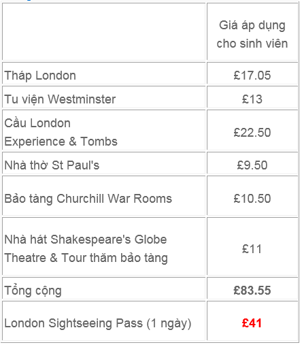Select the 'Tu viện Westminster' cell

pyautogui.click(x=104, y=97)
